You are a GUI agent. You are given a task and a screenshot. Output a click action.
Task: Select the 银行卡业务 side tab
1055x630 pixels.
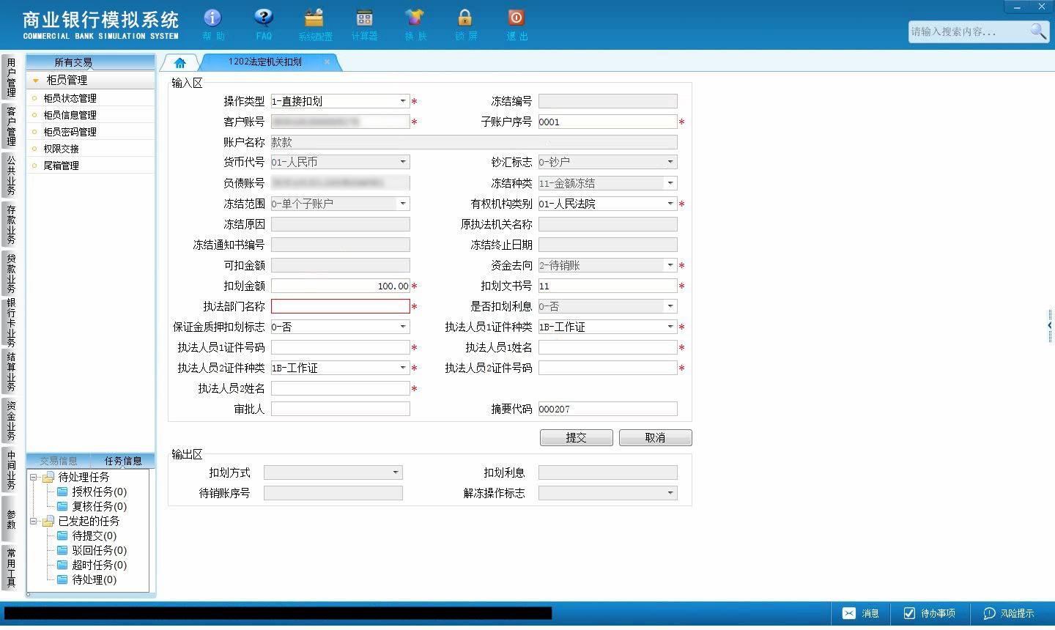pyautogui.click(x=10, y=322)
